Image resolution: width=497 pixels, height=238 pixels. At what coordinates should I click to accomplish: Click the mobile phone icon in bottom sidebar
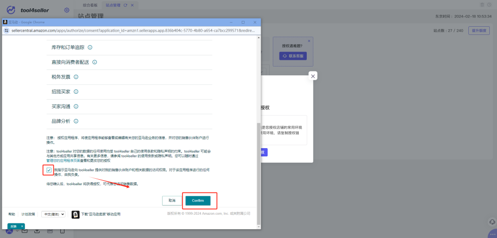(62, 231)
